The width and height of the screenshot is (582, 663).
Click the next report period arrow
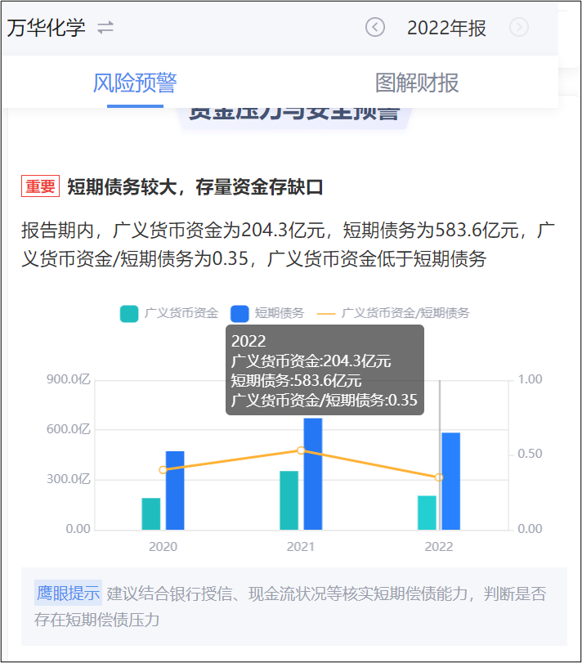(x=518, y=28)
